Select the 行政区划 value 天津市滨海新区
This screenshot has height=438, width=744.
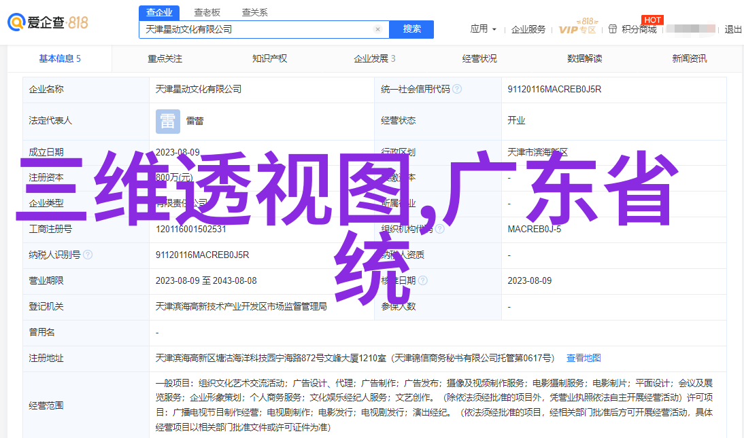[537, 152]
